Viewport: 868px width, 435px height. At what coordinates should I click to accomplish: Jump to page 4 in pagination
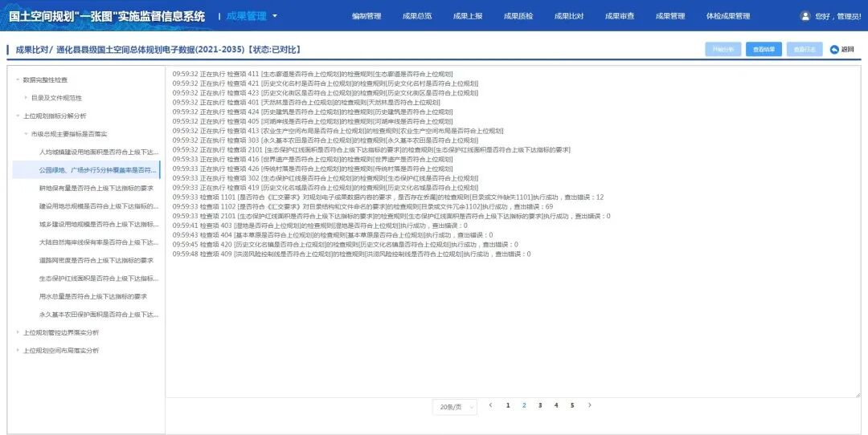click(x=556, y=405)
